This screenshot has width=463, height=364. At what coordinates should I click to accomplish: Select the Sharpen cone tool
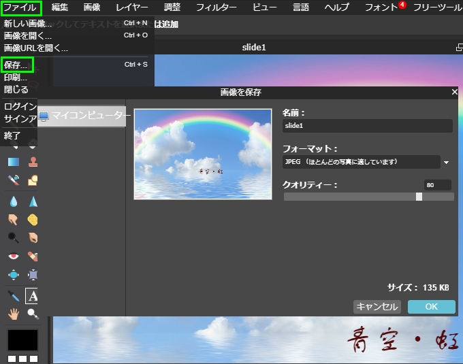[x=33, y=201]
